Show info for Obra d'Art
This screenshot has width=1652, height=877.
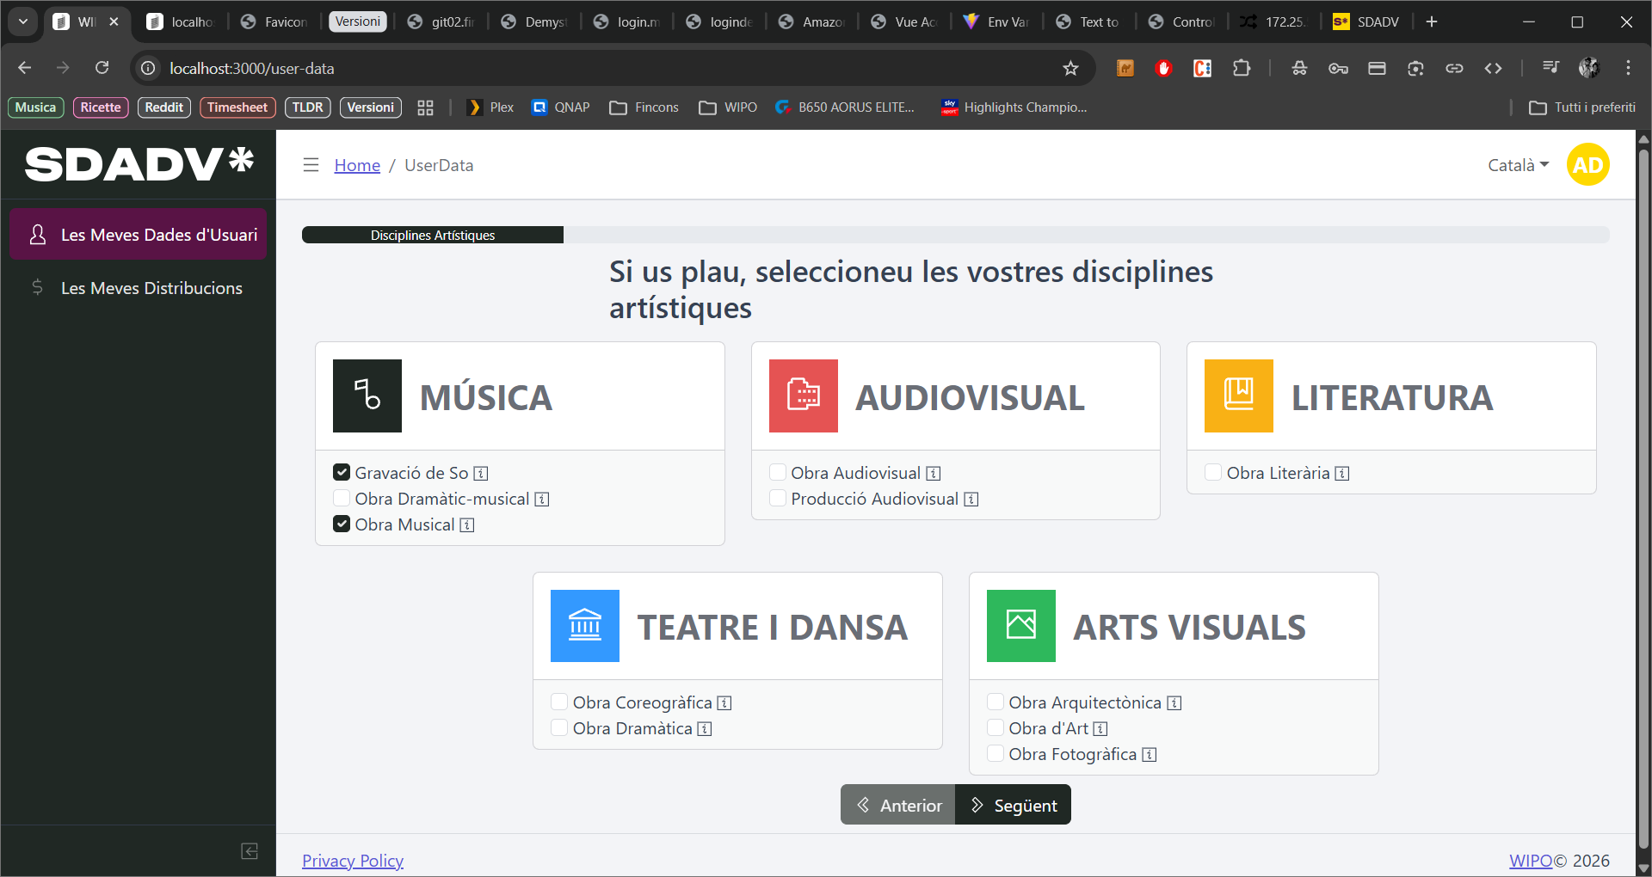pos(1100,729)
